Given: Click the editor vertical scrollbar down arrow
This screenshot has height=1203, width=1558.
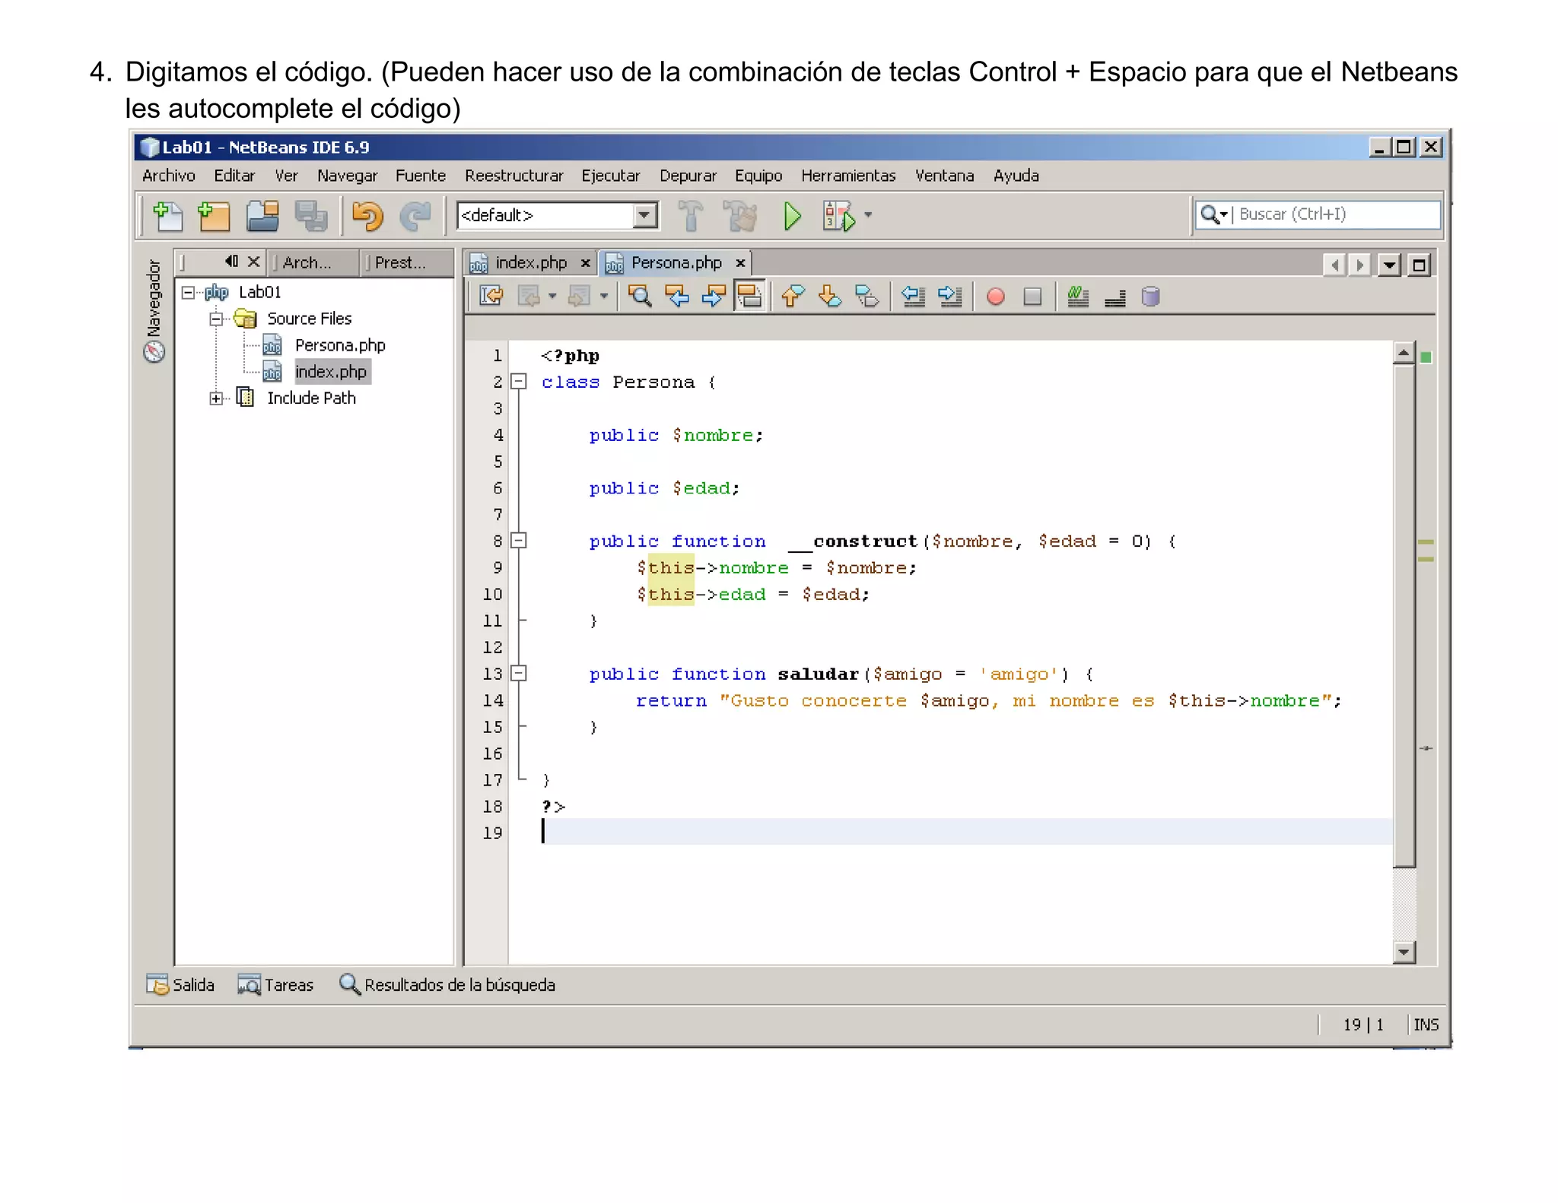Looking at the screenshot, I should tap(1404, 951).
